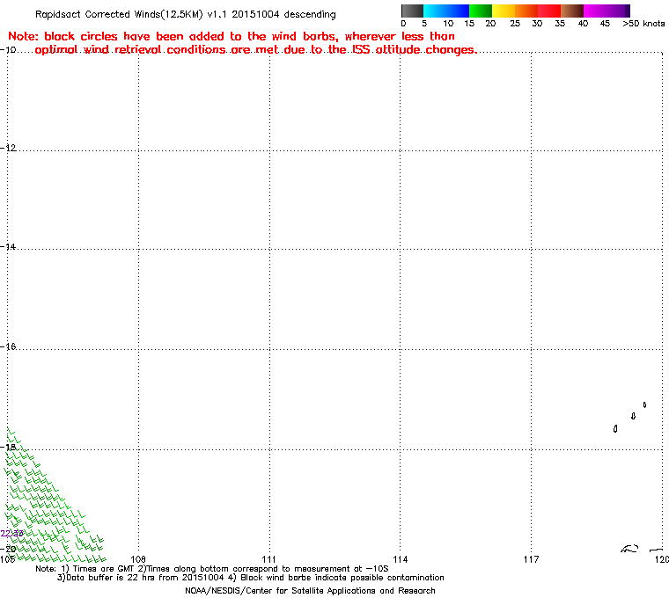
Task: Click the green 15-20 knots color band
Action: click(x=481, y=11)
